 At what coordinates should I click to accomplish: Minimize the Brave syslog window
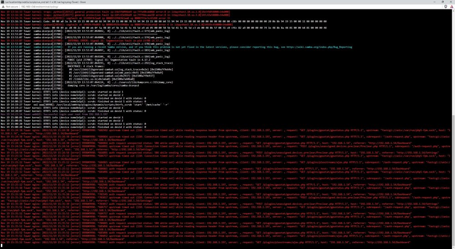(435, 2)
